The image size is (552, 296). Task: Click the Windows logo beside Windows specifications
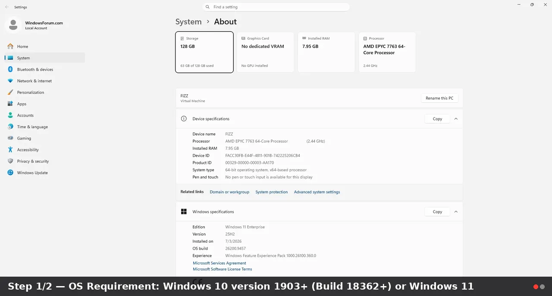pyautogui.click(x=184, y=212)
